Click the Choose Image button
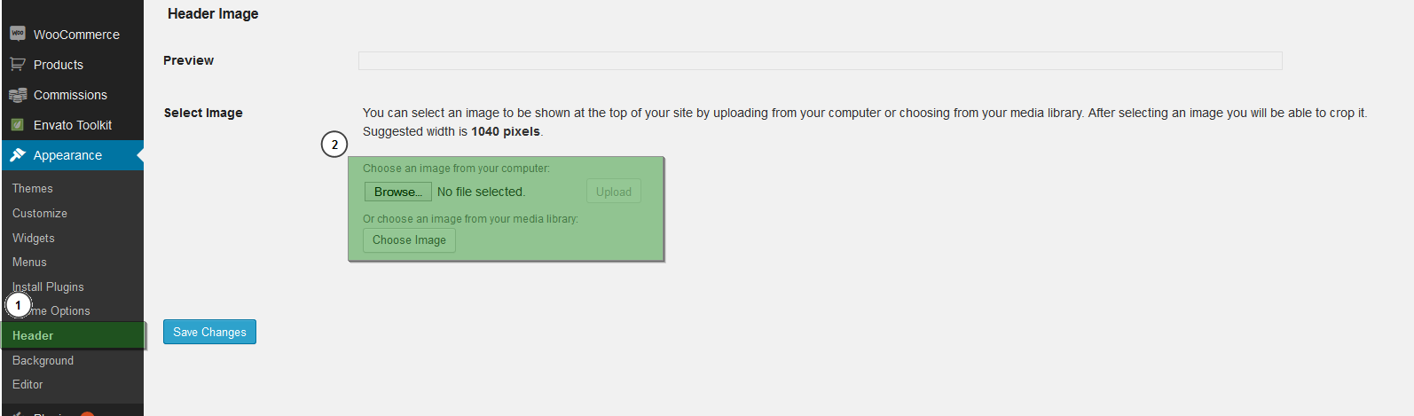Screen dimensions: 1414x416 [409, 240]
